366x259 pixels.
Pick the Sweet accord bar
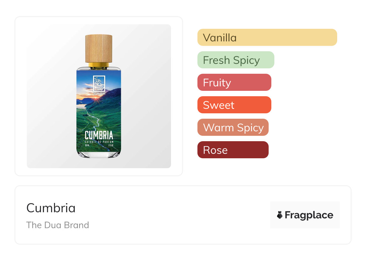[234, 105]
